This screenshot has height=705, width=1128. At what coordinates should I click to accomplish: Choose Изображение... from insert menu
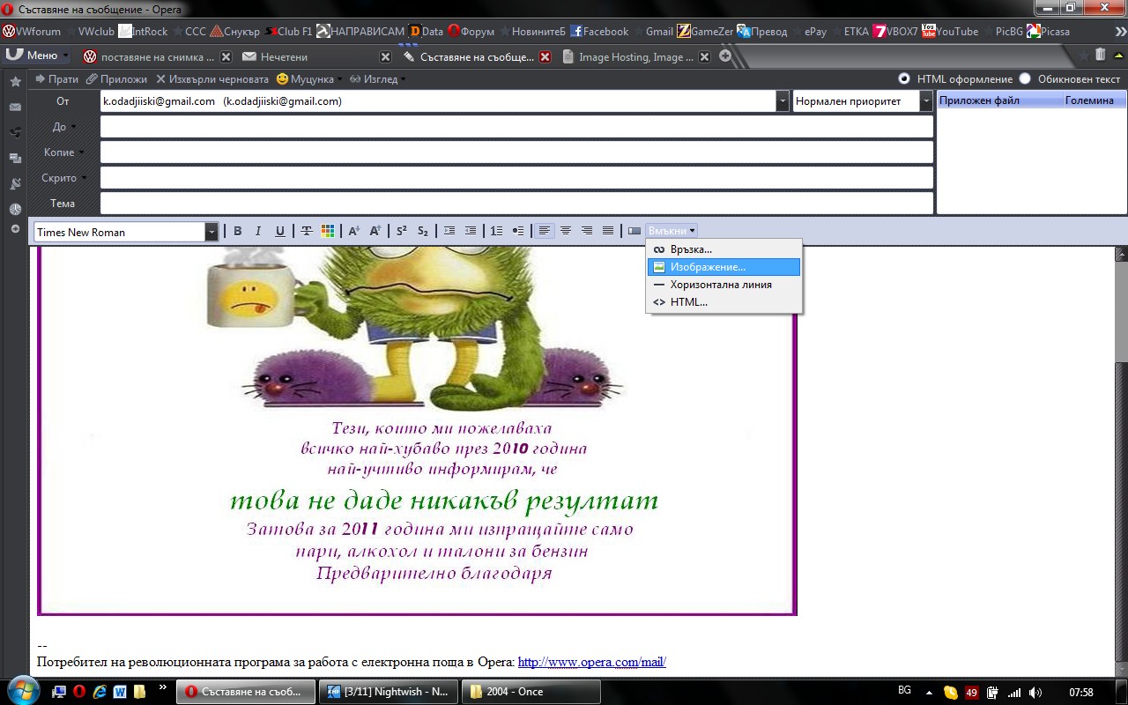tap(724, 266)
